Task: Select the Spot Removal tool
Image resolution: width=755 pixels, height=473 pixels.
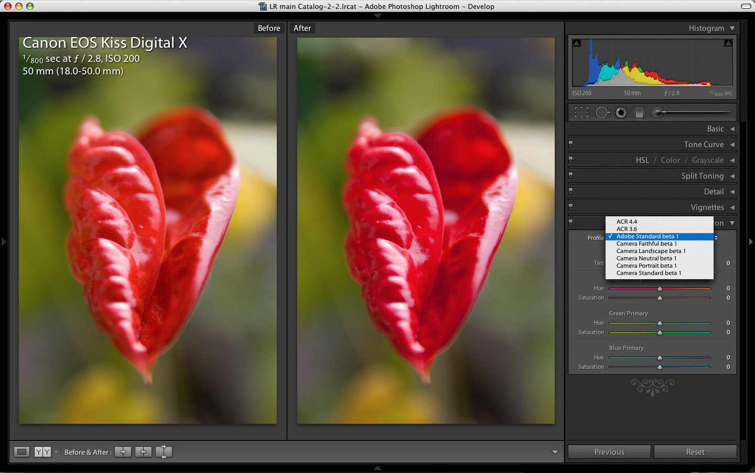Action: tap(602, 113)
